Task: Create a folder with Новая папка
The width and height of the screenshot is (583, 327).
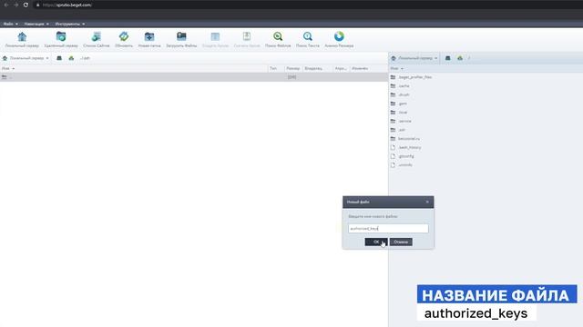Action: tap(149, 40)
